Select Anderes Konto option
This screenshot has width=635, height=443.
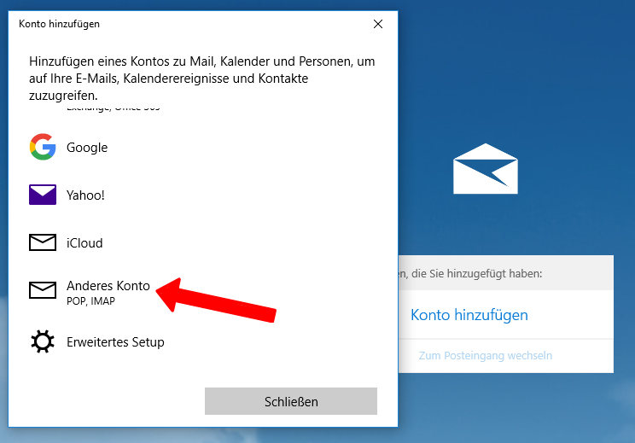point(108,286)
